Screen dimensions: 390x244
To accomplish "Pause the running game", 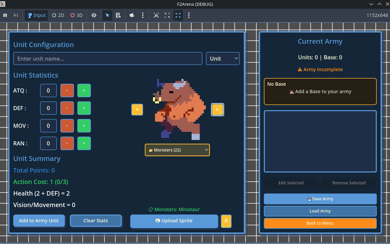I will coord(5,15).
